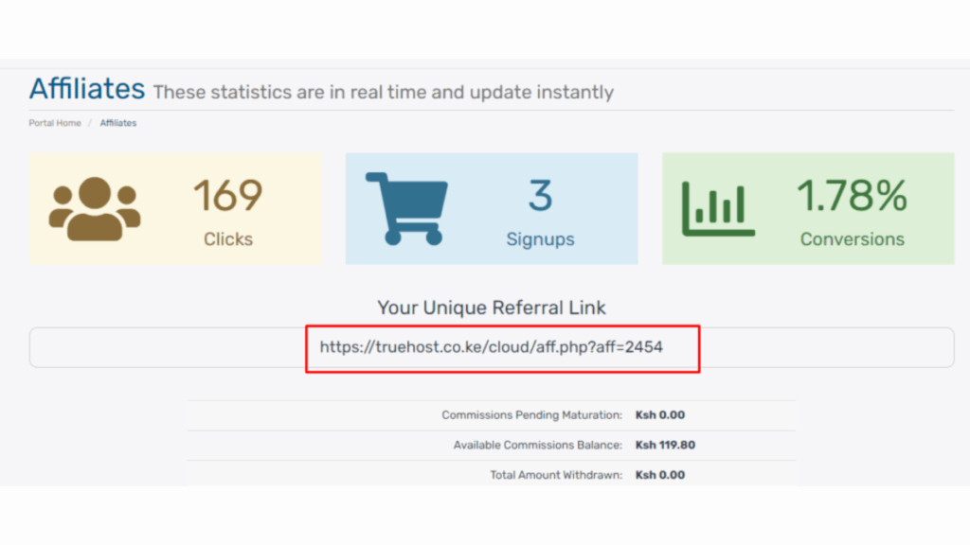Click the truehost referral link URL text
Image resolution: width=970 pixels, height=545 pixels.
click(x=491, y=347)
